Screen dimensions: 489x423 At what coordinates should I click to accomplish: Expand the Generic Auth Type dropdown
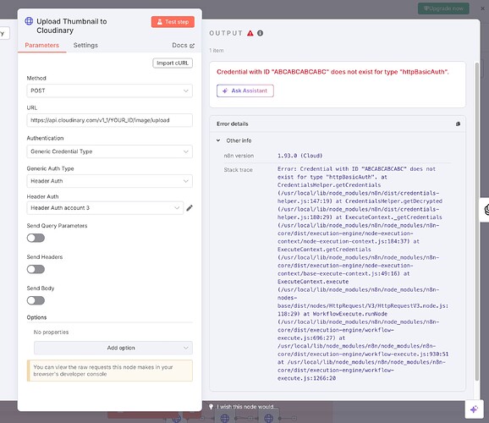coord(109,181)
